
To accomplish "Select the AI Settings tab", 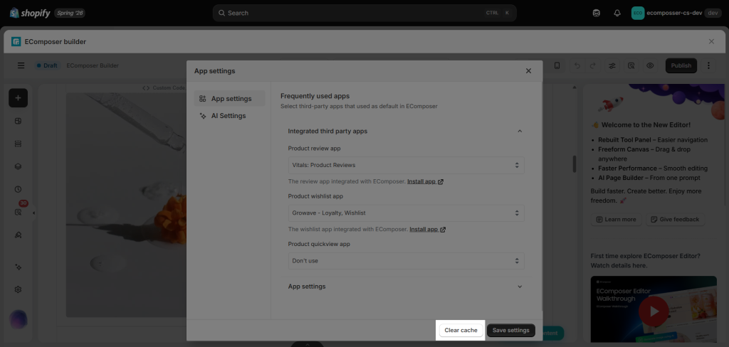I will click(230, 116).
